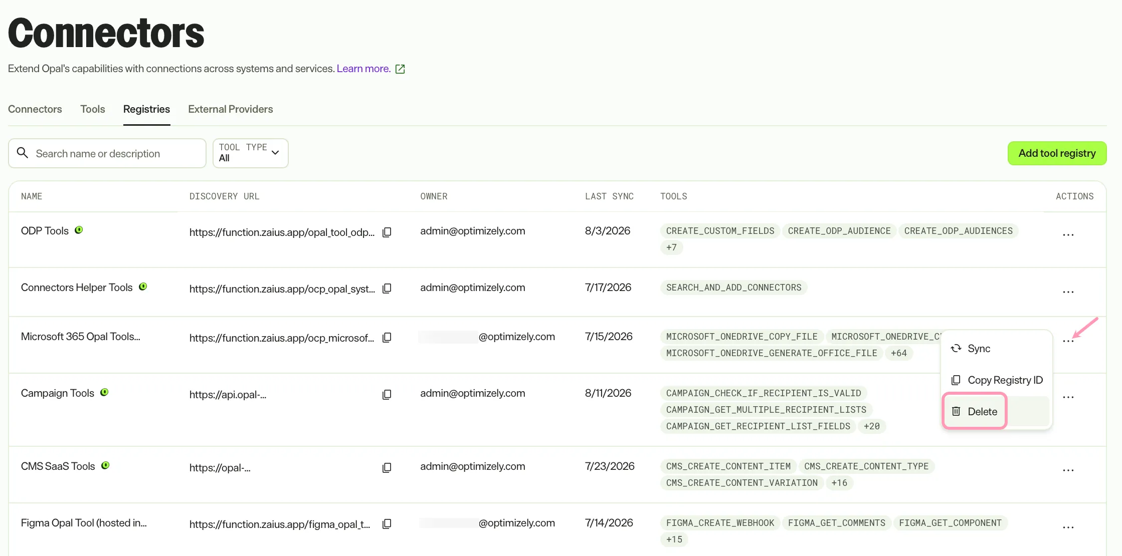Click the green status icon beside Connectors Helper Tools
This screenshot has width=1122, height=556.
[x=143, y=287]
